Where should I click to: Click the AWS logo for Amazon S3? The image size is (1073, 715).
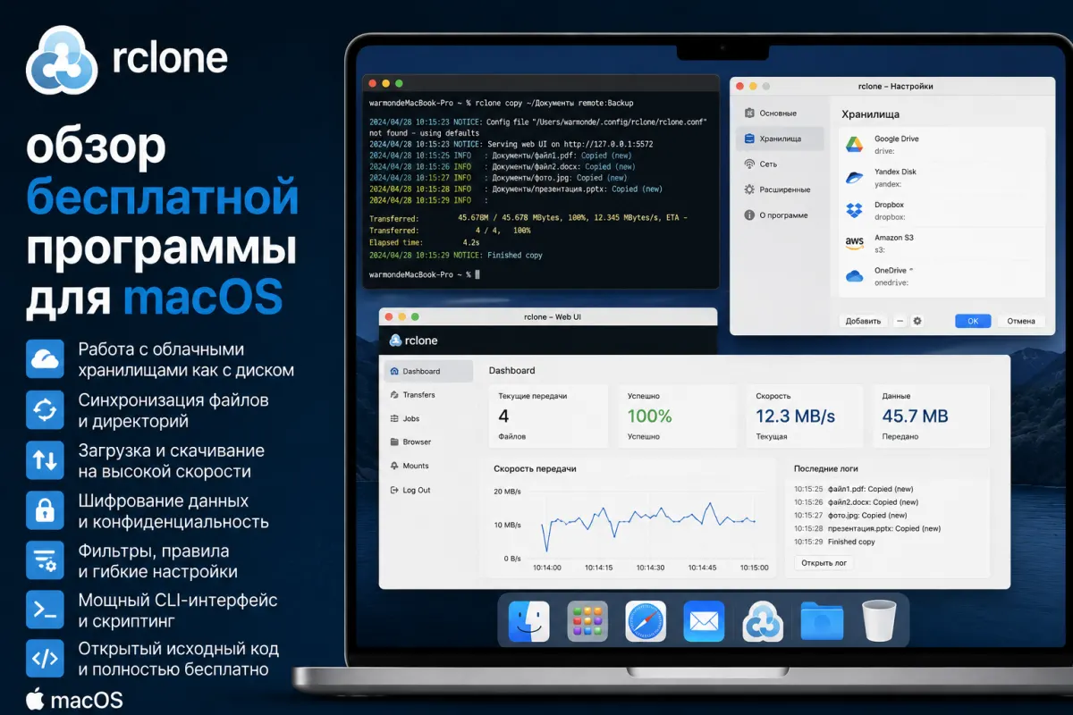pyautogui.click(x=854, y=243)
